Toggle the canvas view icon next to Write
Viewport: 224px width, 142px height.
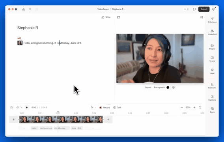tap(118, 17)
